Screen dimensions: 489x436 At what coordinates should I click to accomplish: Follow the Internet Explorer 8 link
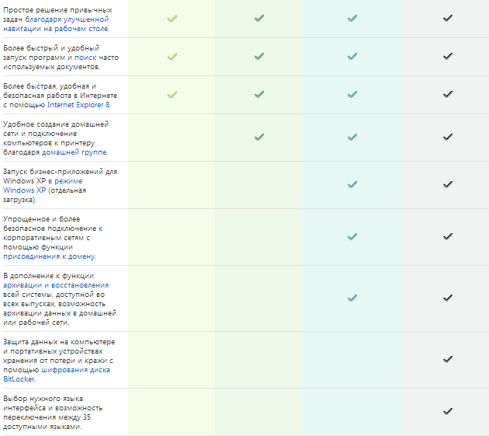(x=78, y=105)
